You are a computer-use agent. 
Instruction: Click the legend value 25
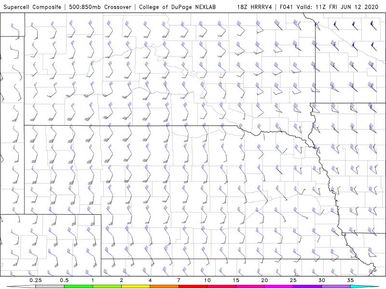[x=293, y=280]
